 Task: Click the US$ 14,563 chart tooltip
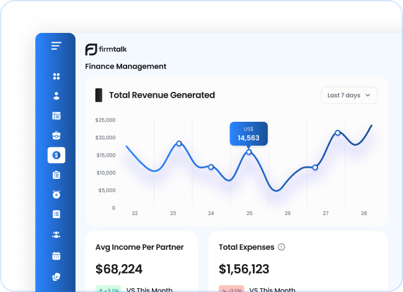point(249,134)
